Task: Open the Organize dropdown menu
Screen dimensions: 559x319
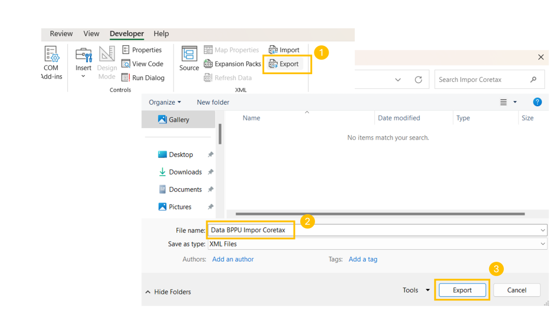Action: click(165, 102)
